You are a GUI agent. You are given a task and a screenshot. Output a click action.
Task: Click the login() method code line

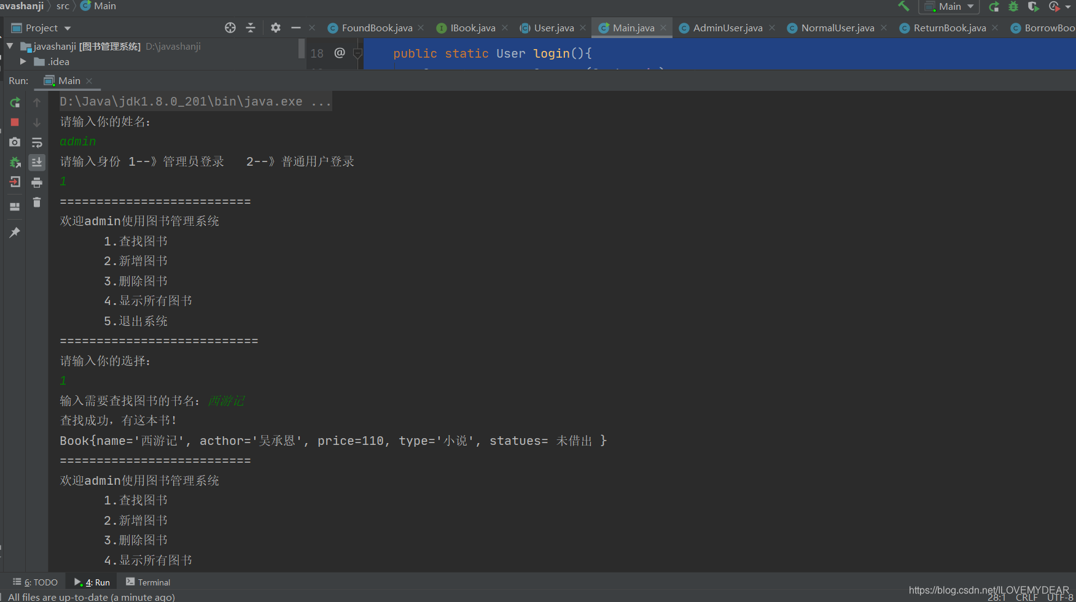[492, 53]
